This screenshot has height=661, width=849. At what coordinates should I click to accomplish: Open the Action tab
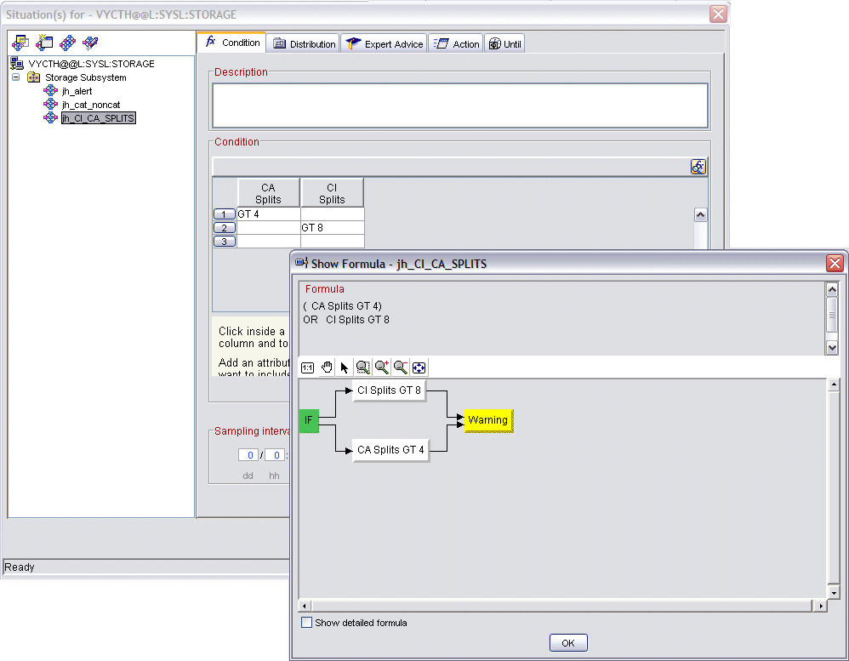[x=457, y=43]
